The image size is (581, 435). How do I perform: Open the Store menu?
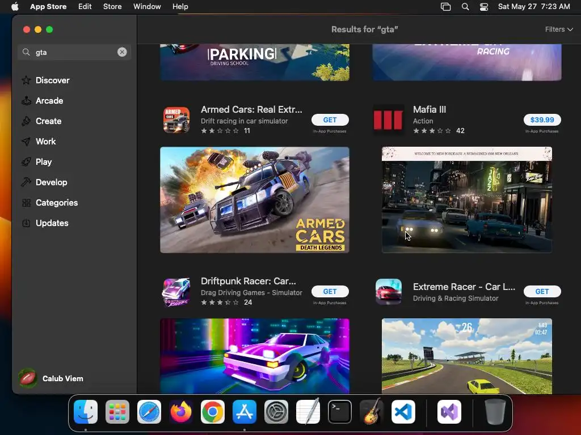[112, 7]
